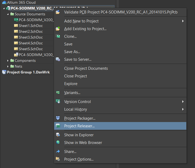Choose Explore from the menu
Viewport: 195px width, 168px height.
pos(120,84)
